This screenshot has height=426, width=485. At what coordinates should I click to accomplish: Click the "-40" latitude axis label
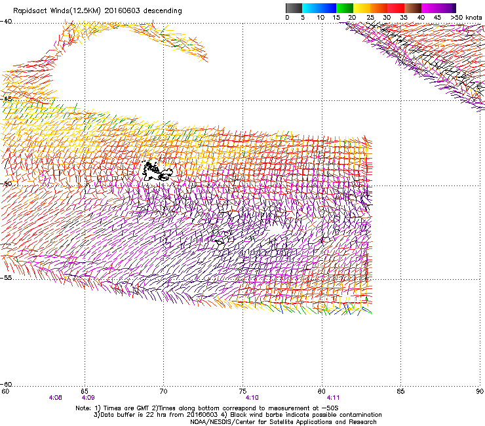point(6,22)
